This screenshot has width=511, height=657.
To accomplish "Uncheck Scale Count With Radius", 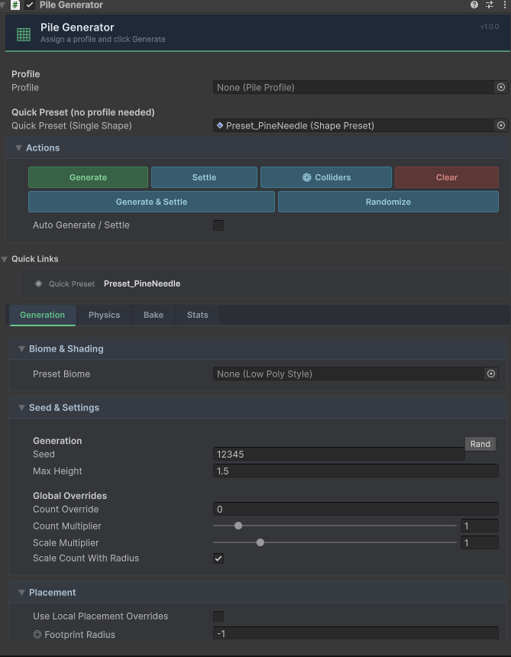I will point(218,558).
